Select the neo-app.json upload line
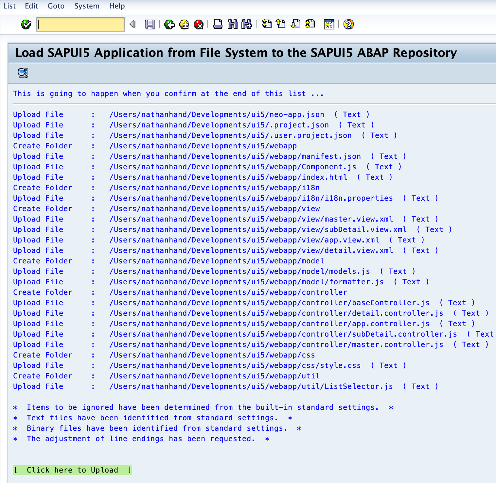Image resolution: width=496 pixels, height=483 pixels. [x=191, y=114]
